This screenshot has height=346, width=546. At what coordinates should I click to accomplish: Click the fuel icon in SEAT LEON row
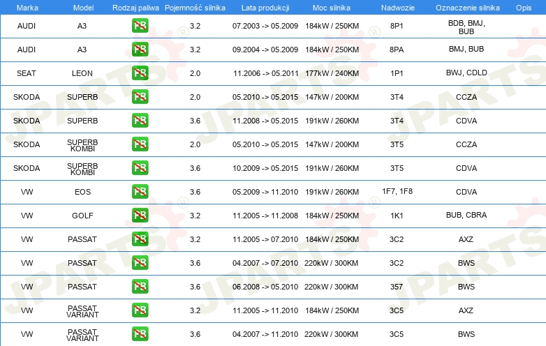[x=140, y=73]
